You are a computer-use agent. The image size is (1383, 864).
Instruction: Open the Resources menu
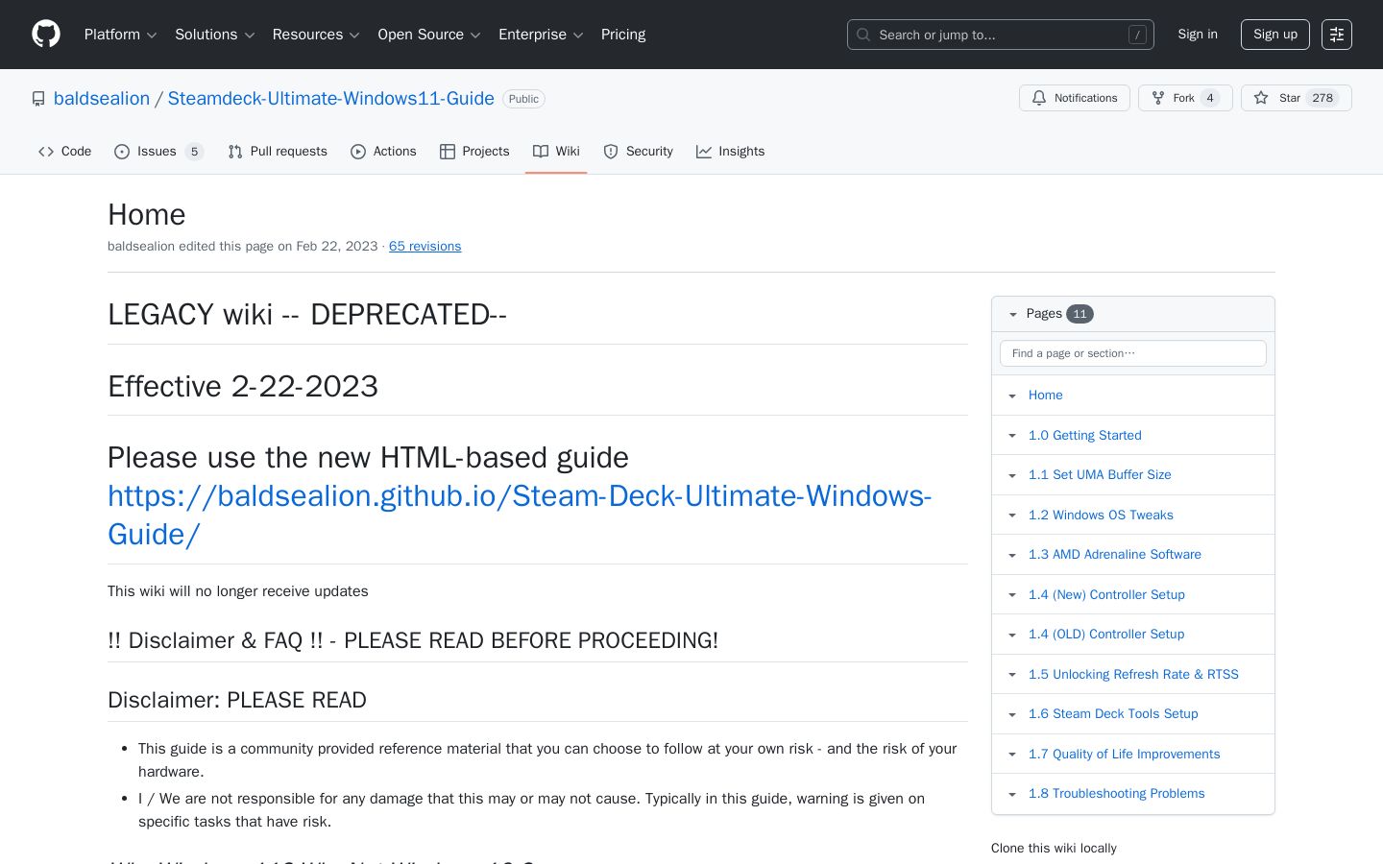pos(316,35)
